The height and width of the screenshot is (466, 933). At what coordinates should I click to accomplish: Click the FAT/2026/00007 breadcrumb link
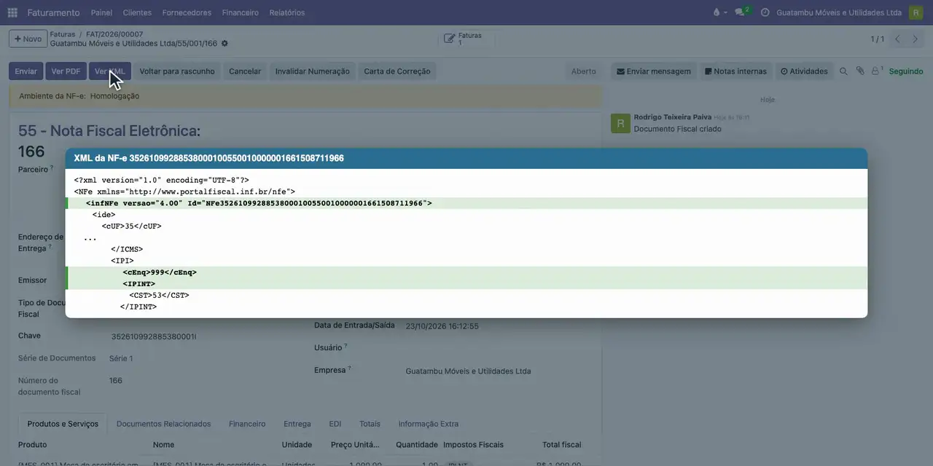coord(114,34)
